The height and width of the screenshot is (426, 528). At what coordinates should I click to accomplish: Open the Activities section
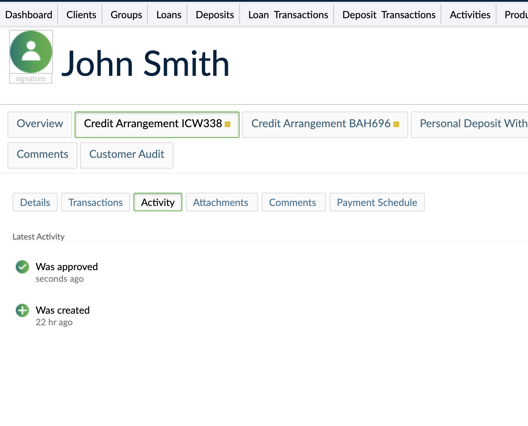point(470,14)
